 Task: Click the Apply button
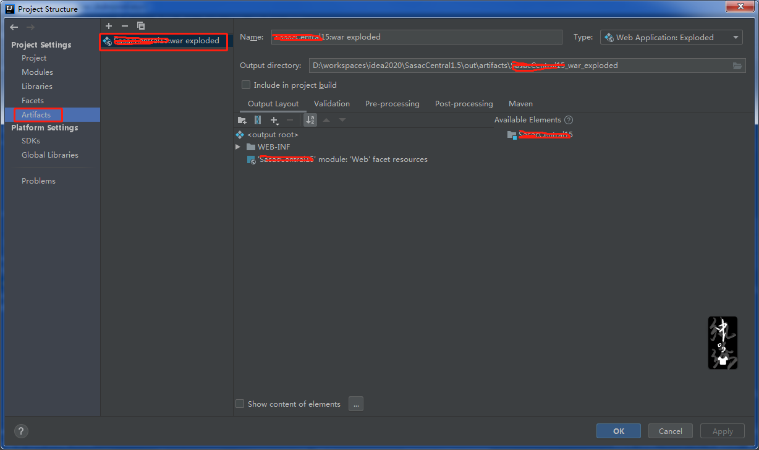[x=723, y=431]
